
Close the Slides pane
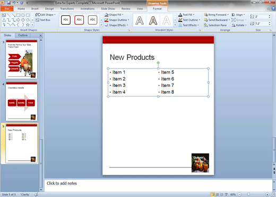click(x=40, y=35)
